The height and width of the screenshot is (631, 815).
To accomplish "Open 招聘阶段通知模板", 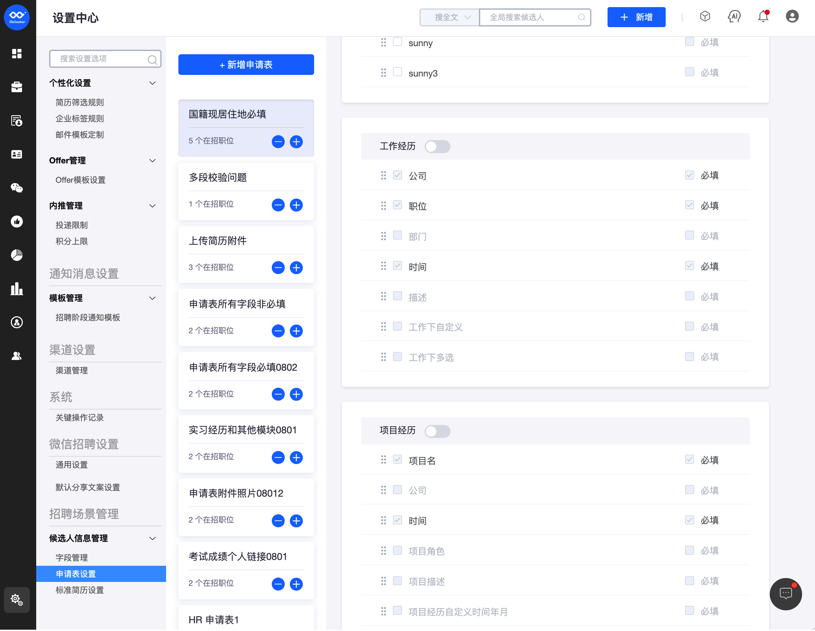I will point(88,318).
